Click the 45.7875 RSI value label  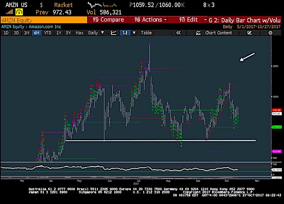277,170
